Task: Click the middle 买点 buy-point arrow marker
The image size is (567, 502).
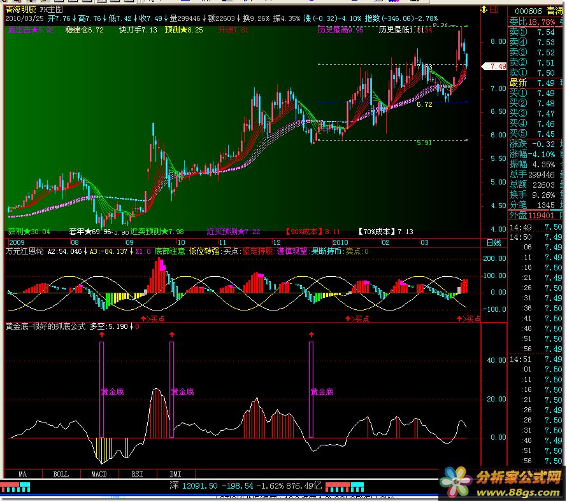Action: tap(348, 319)
